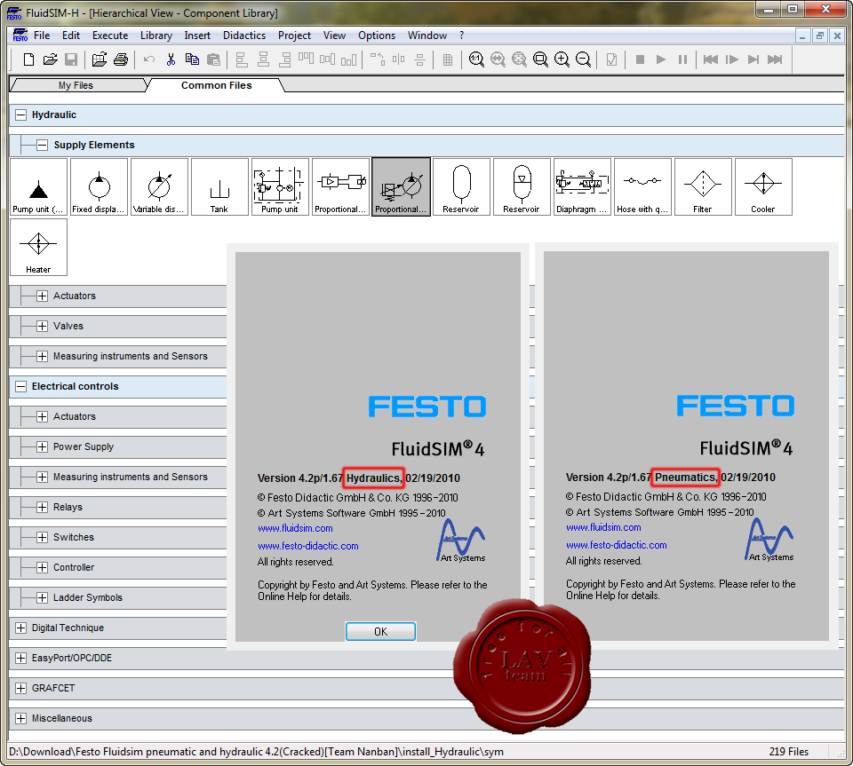Select the Hose with quick coupling component
Viewport: 853px width, 766px height.
pyautogui.click(x=642, y=187)
